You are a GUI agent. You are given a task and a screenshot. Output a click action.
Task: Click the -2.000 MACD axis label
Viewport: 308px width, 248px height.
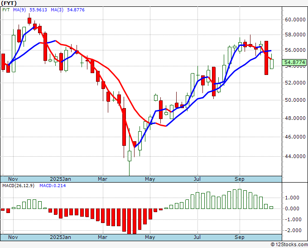[293, 230]
